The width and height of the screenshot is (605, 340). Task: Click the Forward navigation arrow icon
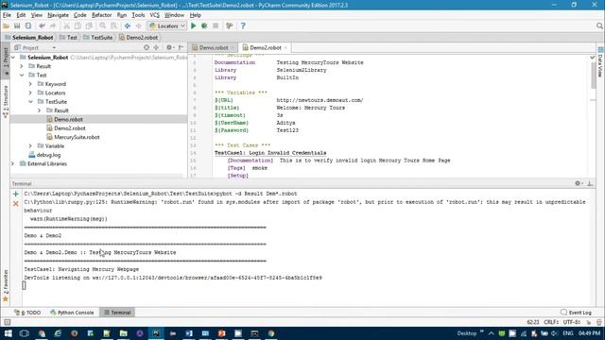click(x=139, y=25)
